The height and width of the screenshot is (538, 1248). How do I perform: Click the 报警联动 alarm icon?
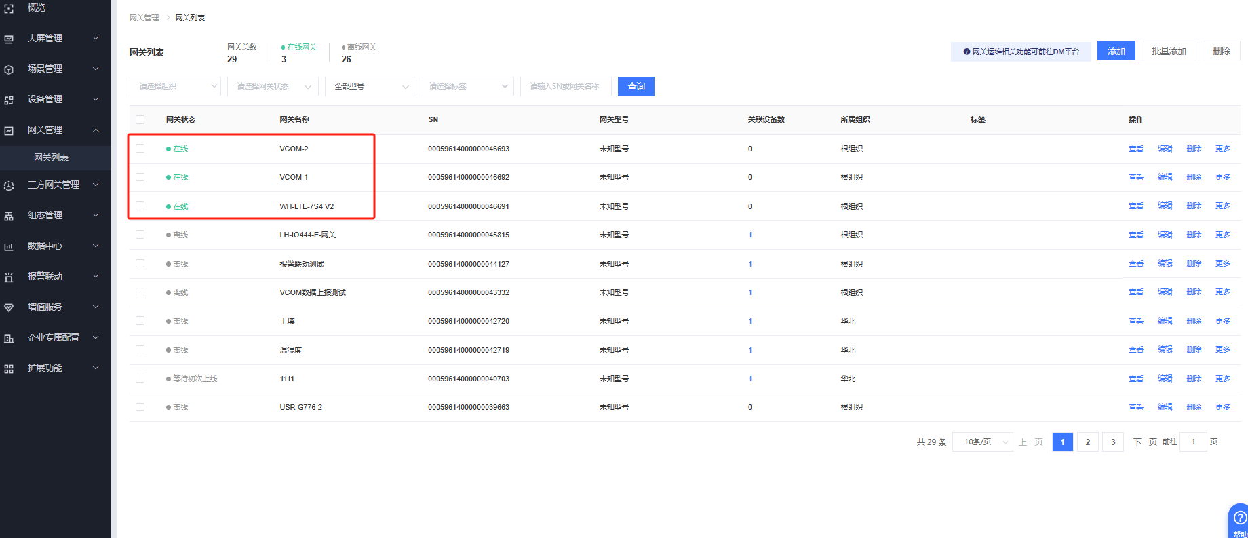pyautogui.click(x=9, y=277)
